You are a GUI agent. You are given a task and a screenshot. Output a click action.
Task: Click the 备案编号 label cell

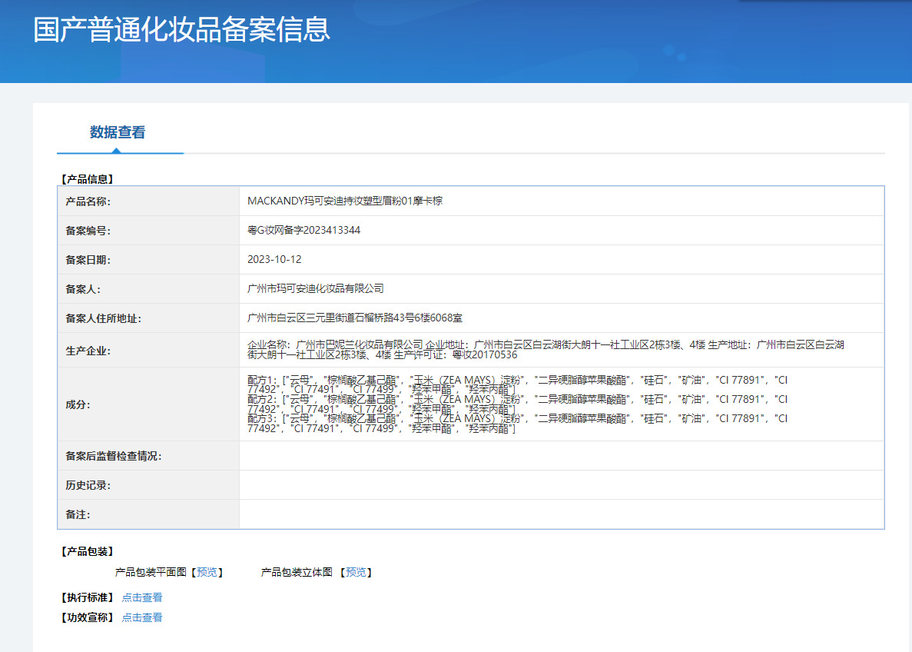(x=148, y=231)
